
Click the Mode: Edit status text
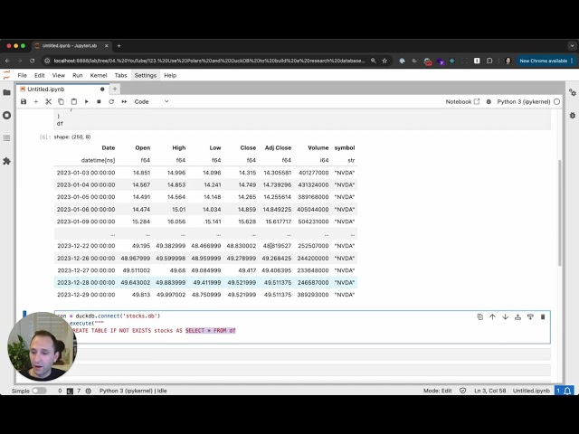pyautogui.click(x=438, y=391)
